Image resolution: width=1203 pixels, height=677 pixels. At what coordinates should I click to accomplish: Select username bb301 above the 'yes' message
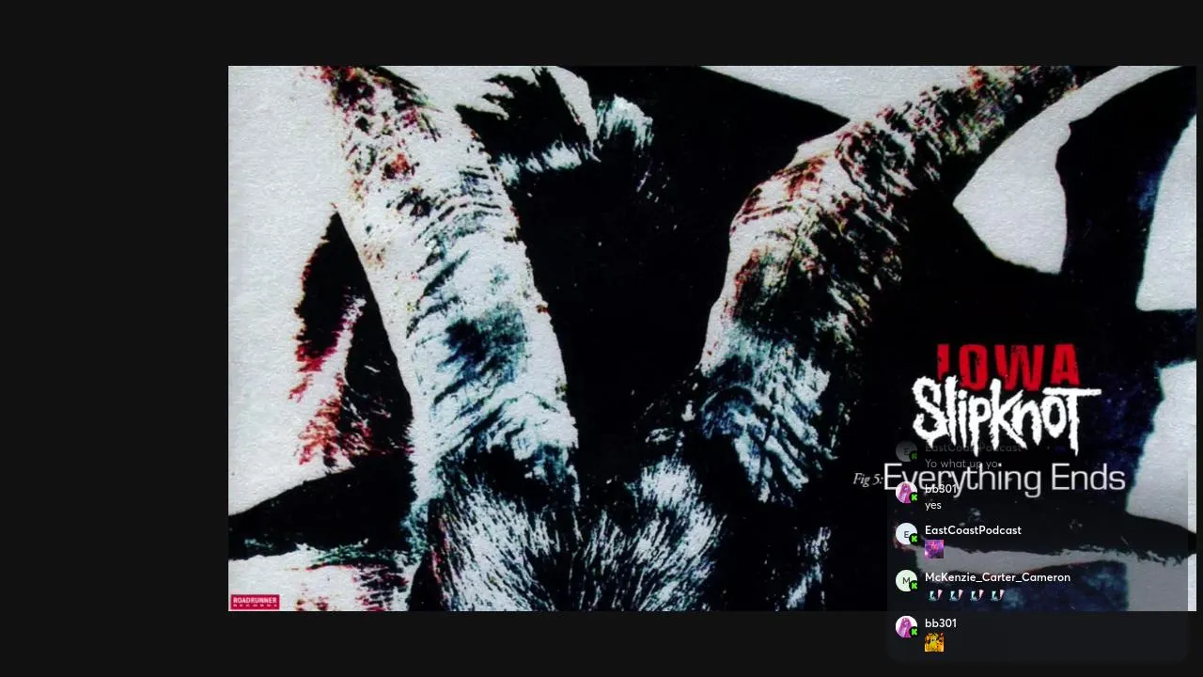coord(941,489)
